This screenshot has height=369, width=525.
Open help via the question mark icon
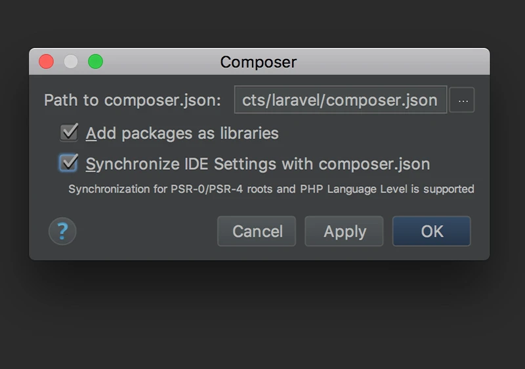[x=62, y=231]
